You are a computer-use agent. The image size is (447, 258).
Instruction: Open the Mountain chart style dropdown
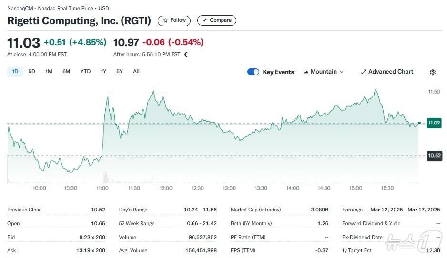click(x=324, y=72)
